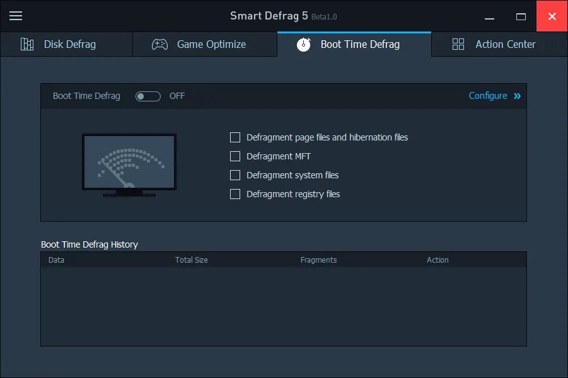Open the Configure settings link
The width and height of the screenshot is (568, 378).
click(x=488, y=96)
